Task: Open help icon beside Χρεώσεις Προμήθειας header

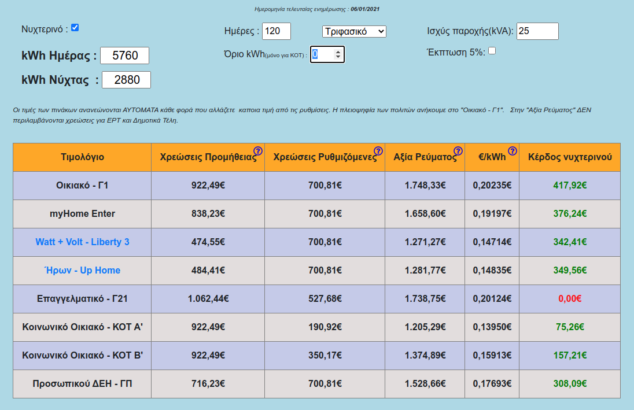Action: point(258,151)
